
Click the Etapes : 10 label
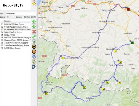(4, 17)
